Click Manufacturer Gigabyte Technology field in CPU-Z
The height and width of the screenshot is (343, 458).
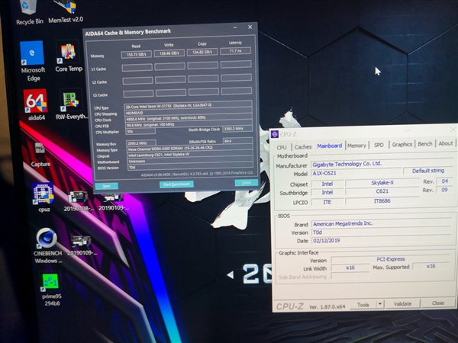pyautogui.click(x=382, y=164)
